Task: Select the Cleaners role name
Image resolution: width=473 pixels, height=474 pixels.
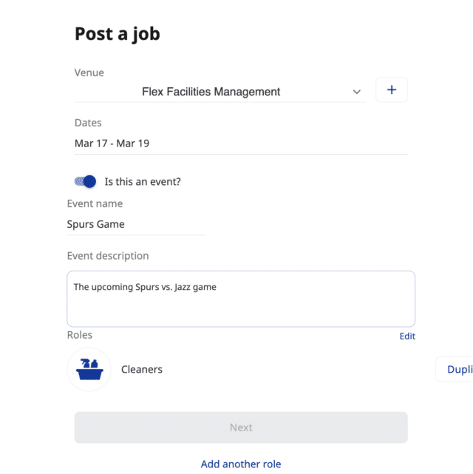Action: point(142,370)
